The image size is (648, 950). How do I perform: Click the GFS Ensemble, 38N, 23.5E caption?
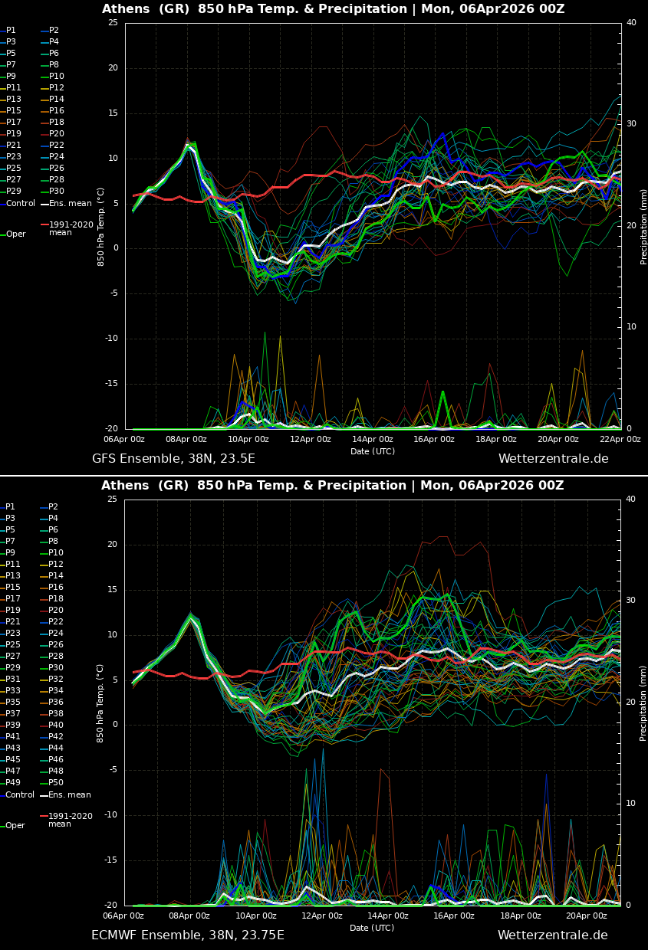tap(173, 459)
